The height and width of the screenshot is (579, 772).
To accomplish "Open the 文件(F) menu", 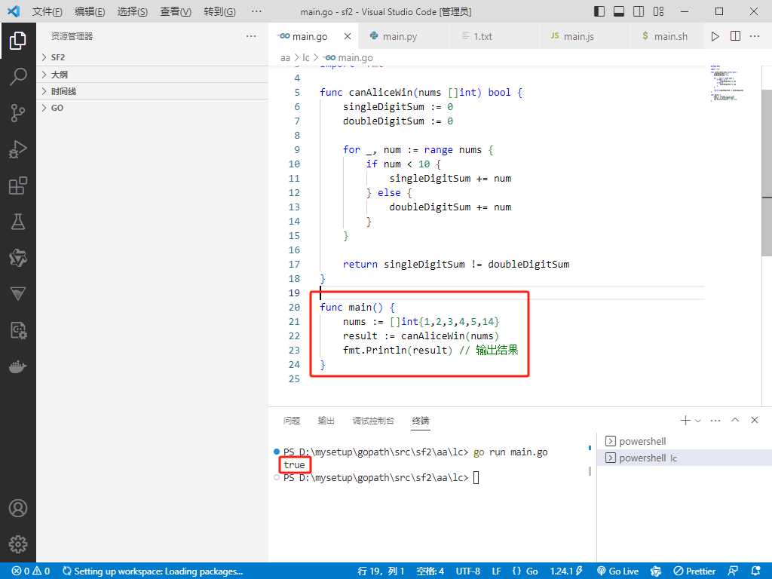I will point(47,11).
